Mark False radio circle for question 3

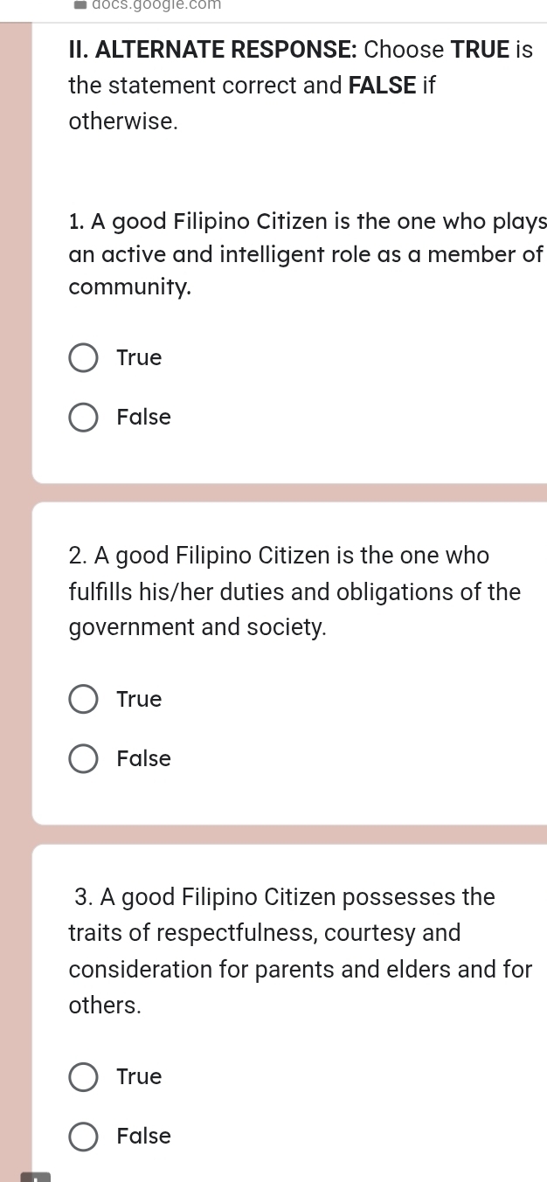[x=84, y=1137]
